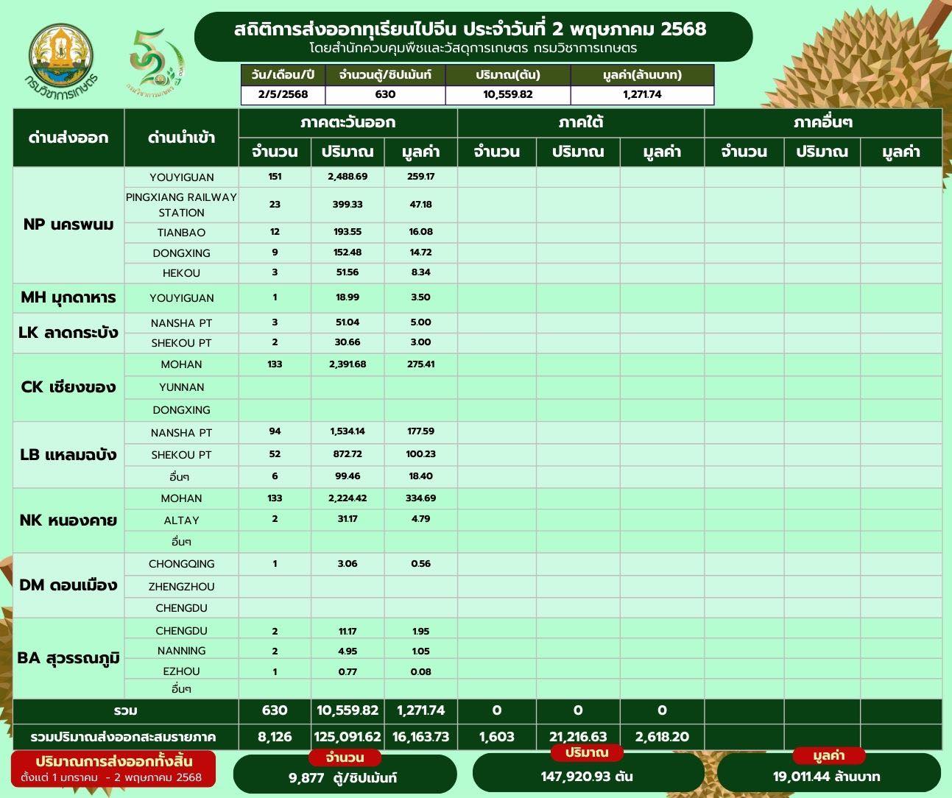Click value 4.79 in the ALTAY row
This screenshot has width=952, height=798.
coord(420,519)
